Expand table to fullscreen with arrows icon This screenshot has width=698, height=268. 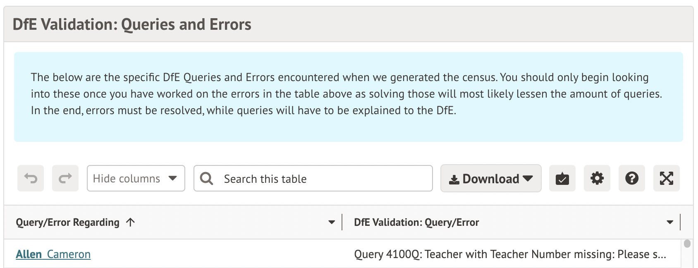tap(667, 178)
